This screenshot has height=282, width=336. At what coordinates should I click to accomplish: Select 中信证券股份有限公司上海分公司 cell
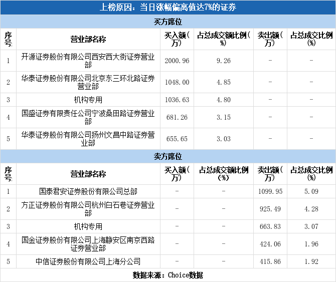pos(88,261)
